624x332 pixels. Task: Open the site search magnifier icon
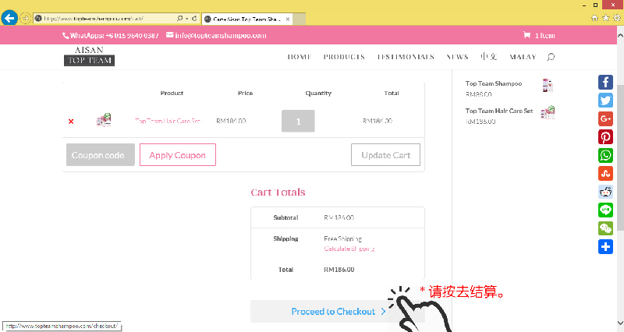coord(551,57)
